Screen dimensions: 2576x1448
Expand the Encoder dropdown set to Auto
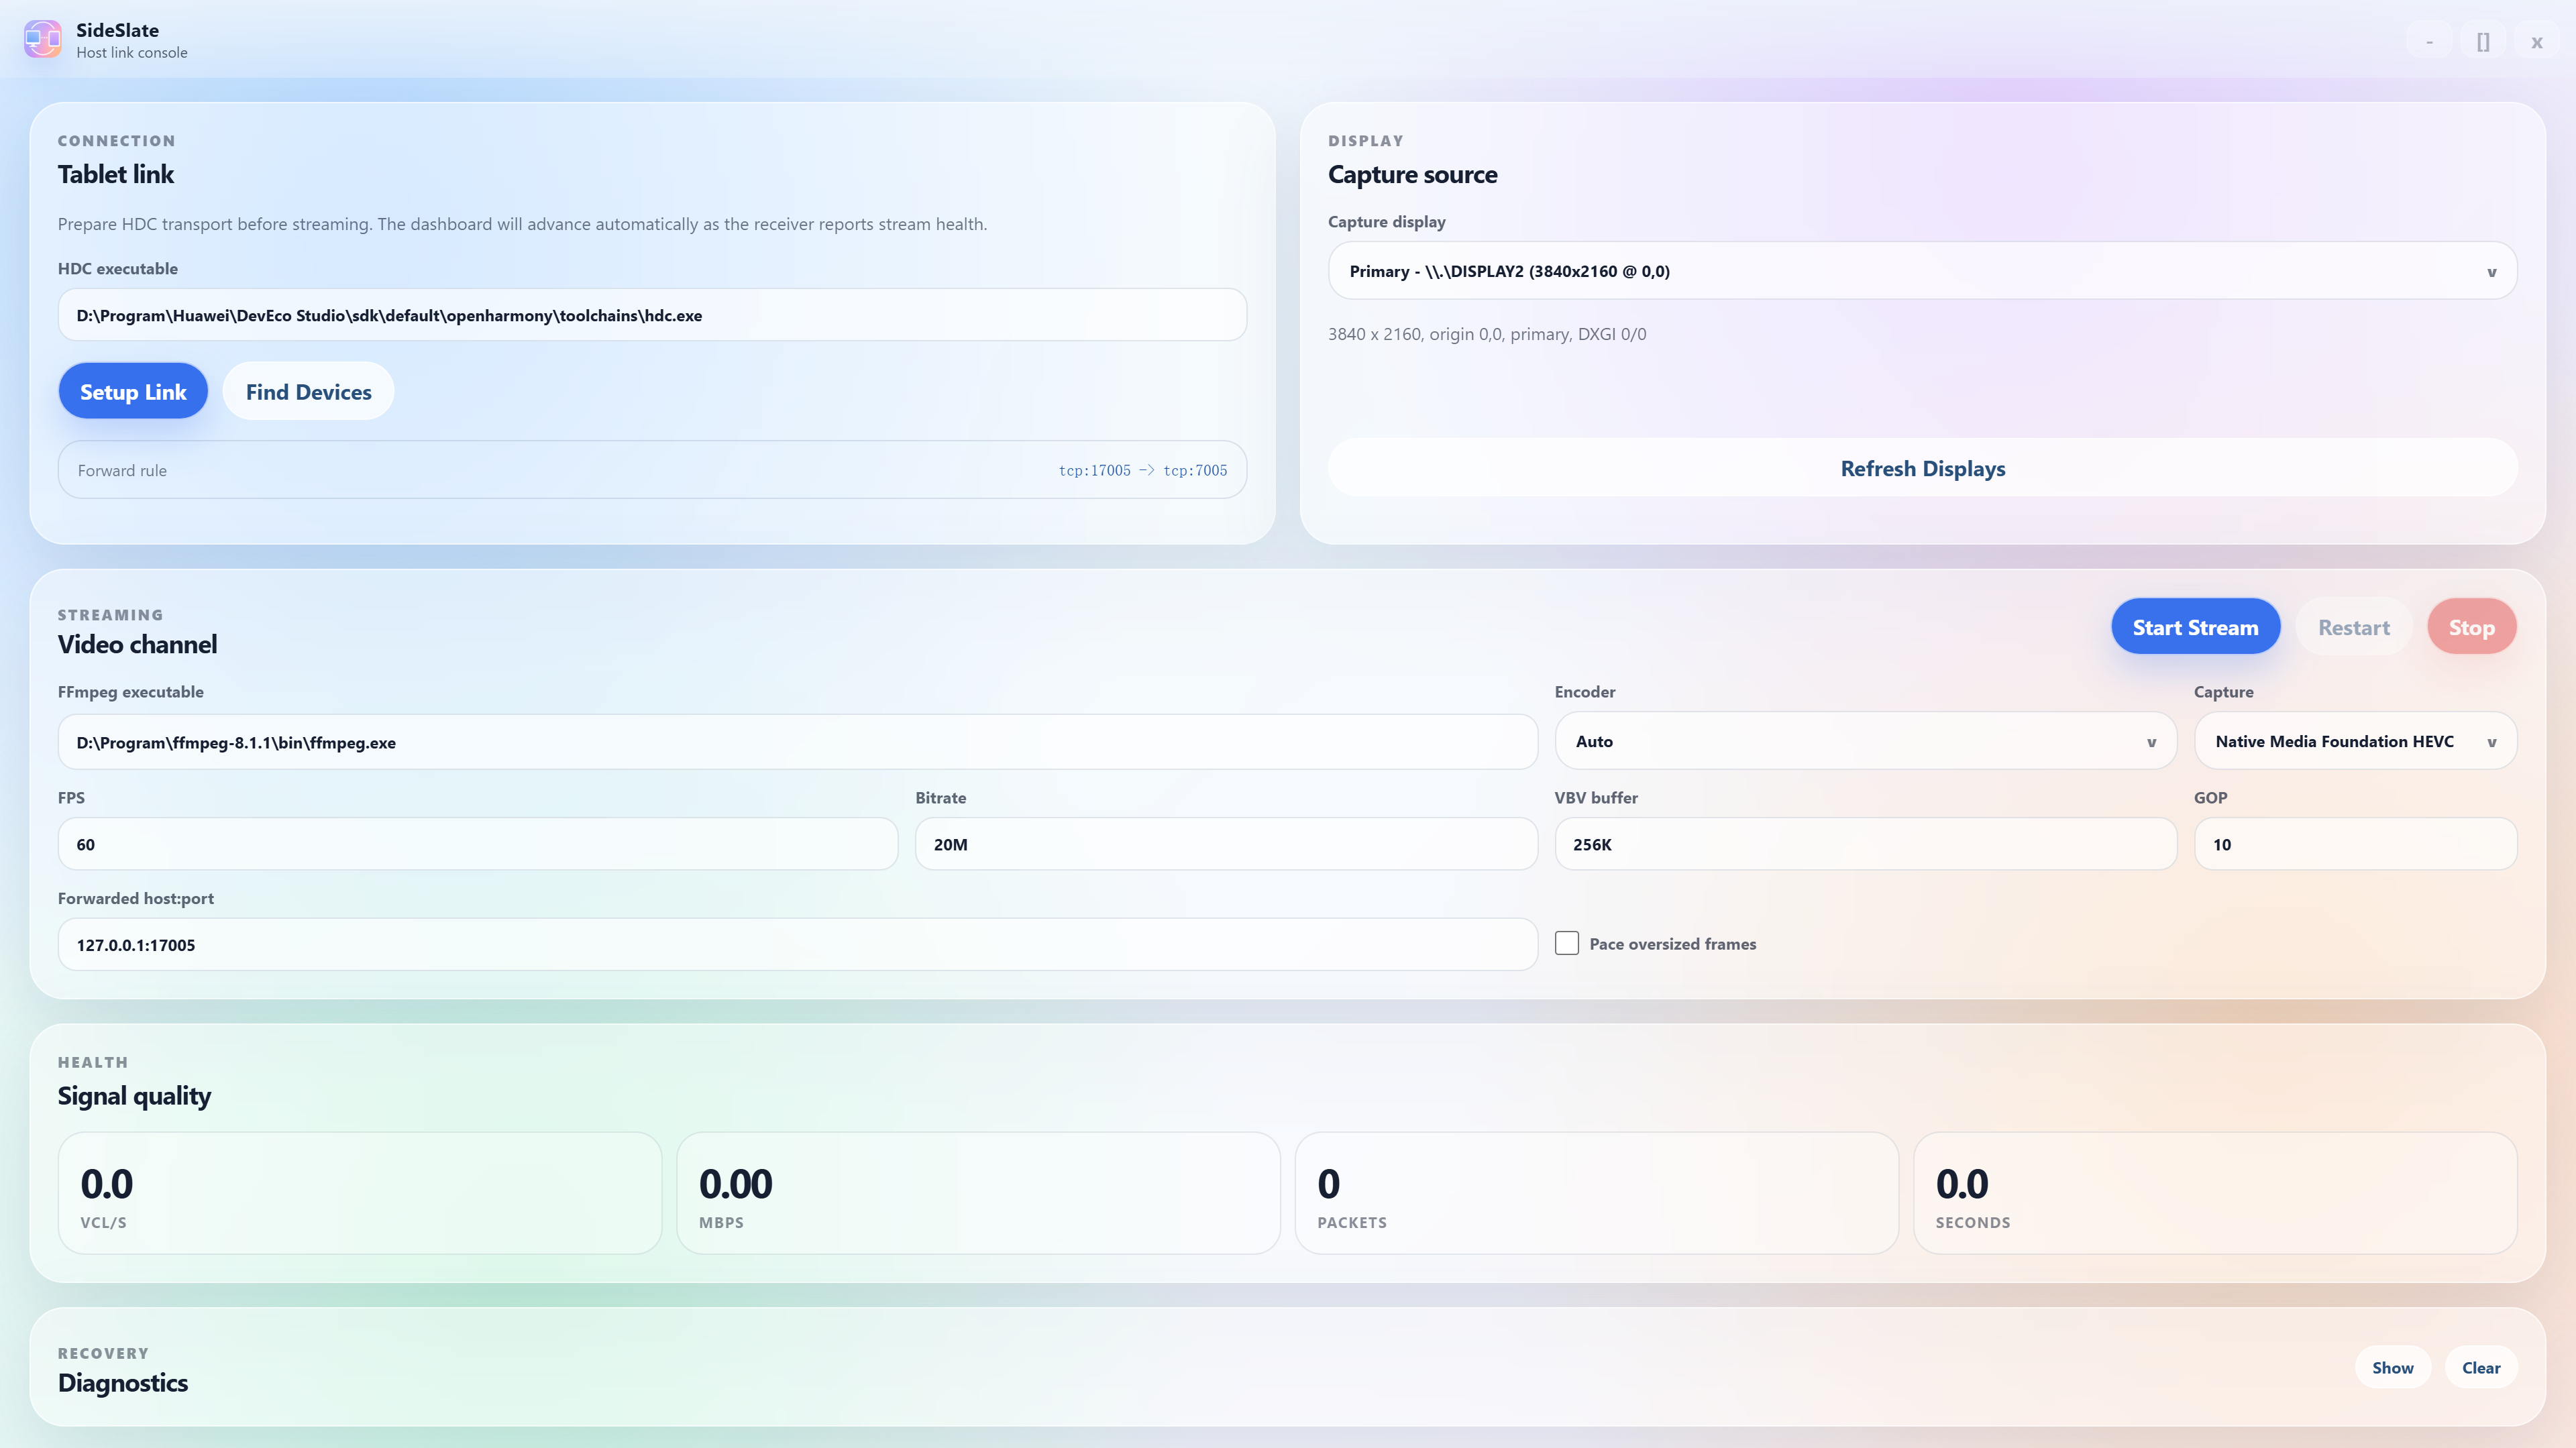1865,741
